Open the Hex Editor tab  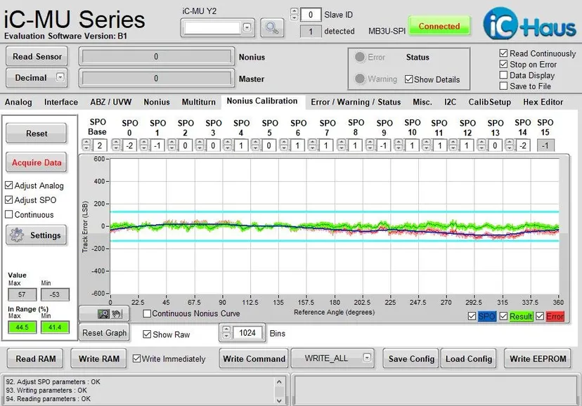coord(543,102)
